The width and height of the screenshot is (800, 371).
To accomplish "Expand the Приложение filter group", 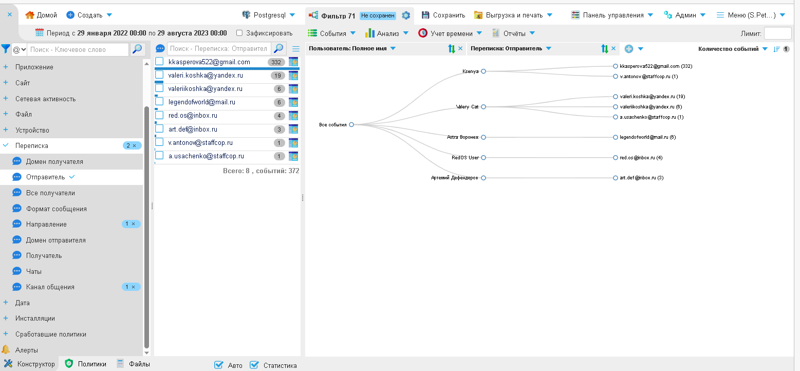I will point(6,67).
